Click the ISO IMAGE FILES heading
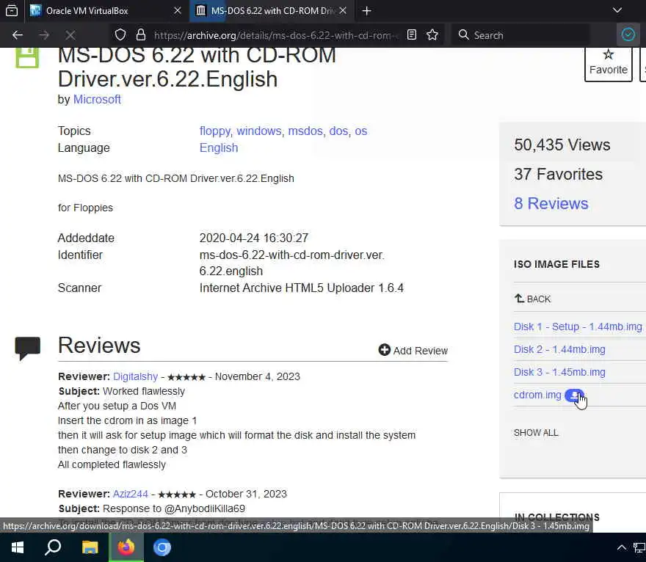646x562 pixels. tap(556, 264)
